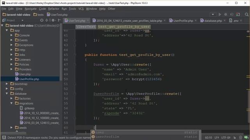The height and width of the screenshot is (140, 250).
Task: Open the Refactor menu
Action: [x=54, y=9]
